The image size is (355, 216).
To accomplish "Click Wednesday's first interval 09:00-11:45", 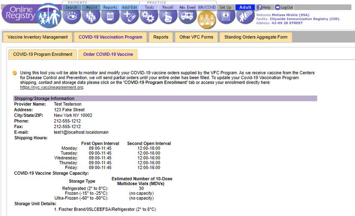I will [100, 158].
